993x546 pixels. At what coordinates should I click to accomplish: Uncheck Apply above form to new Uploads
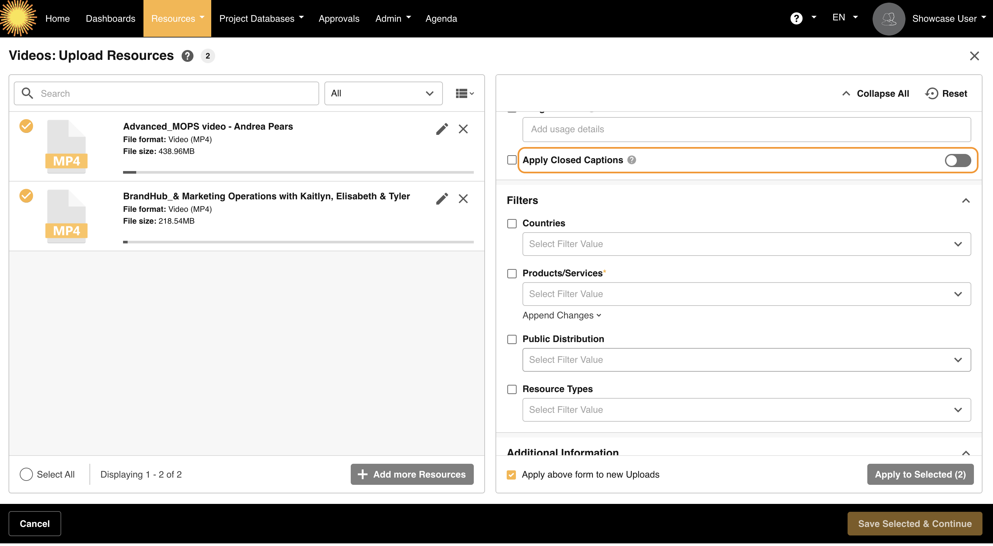511,475
